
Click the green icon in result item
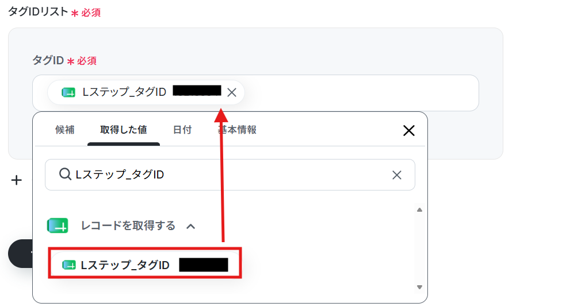pos(69,265)
